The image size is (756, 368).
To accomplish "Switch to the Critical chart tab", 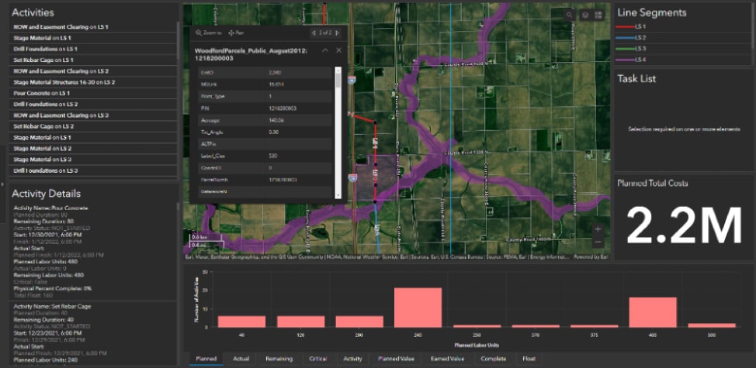I will [317, 359].
